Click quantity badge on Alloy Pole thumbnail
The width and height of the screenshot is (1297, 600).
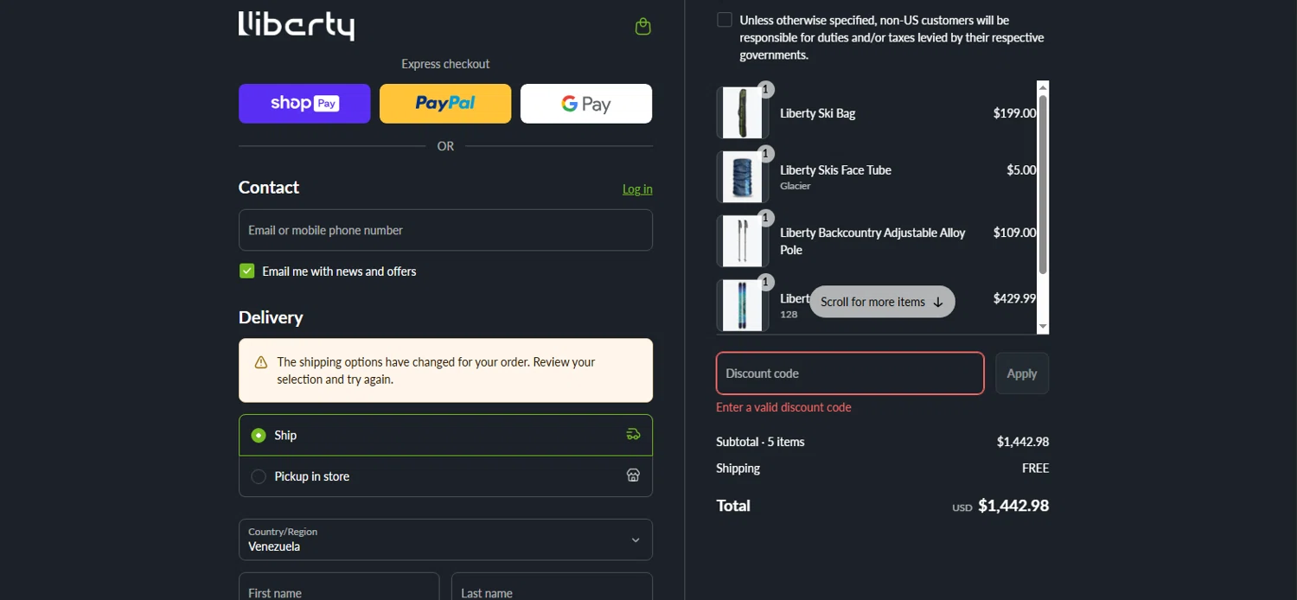click(765, 218)
